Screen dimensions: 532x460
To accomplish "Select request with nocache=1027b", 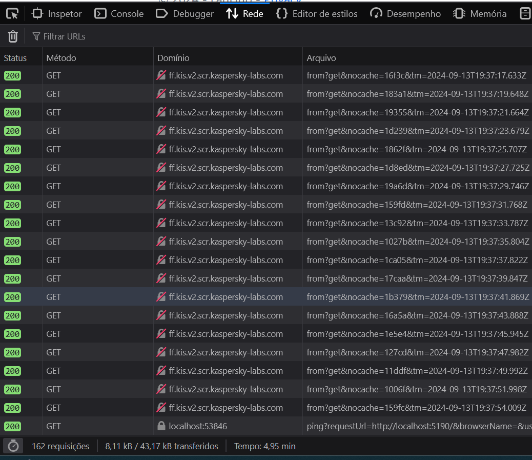I will pos(266,242).
